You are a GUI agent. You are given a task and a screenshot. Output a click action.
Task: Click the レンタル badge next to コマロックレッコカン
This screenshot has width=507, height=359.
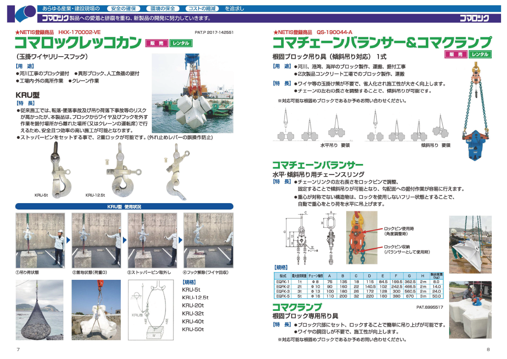[181, 43]
